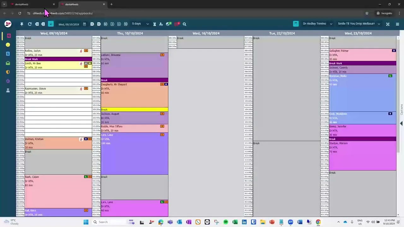Open Gallagher, Palmer appointment
The image size is (404, 227).
(363, 55)
